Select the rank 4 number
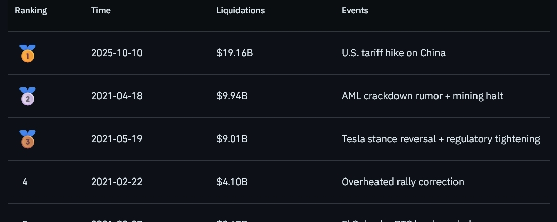 click(25, 182)
